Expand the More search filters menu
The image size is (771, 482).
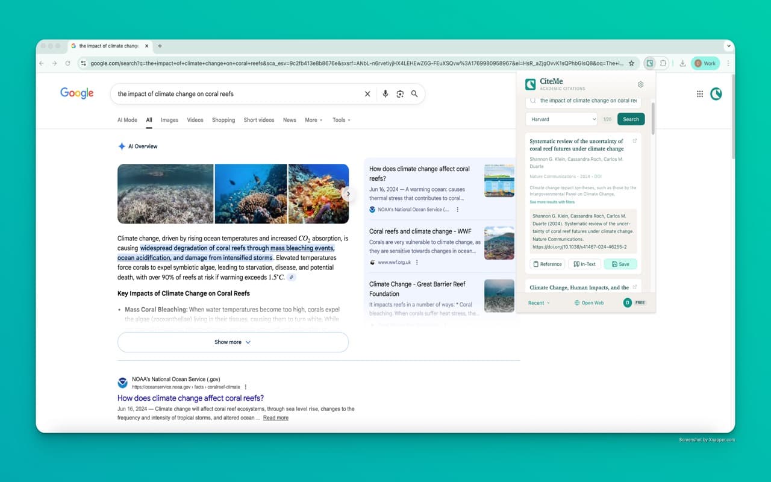tap(314, 120)
